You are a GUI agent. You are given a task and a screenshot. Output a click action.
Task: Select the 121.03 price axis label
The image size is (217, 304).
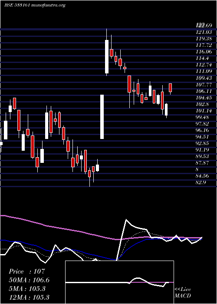[x=204, y=32]
